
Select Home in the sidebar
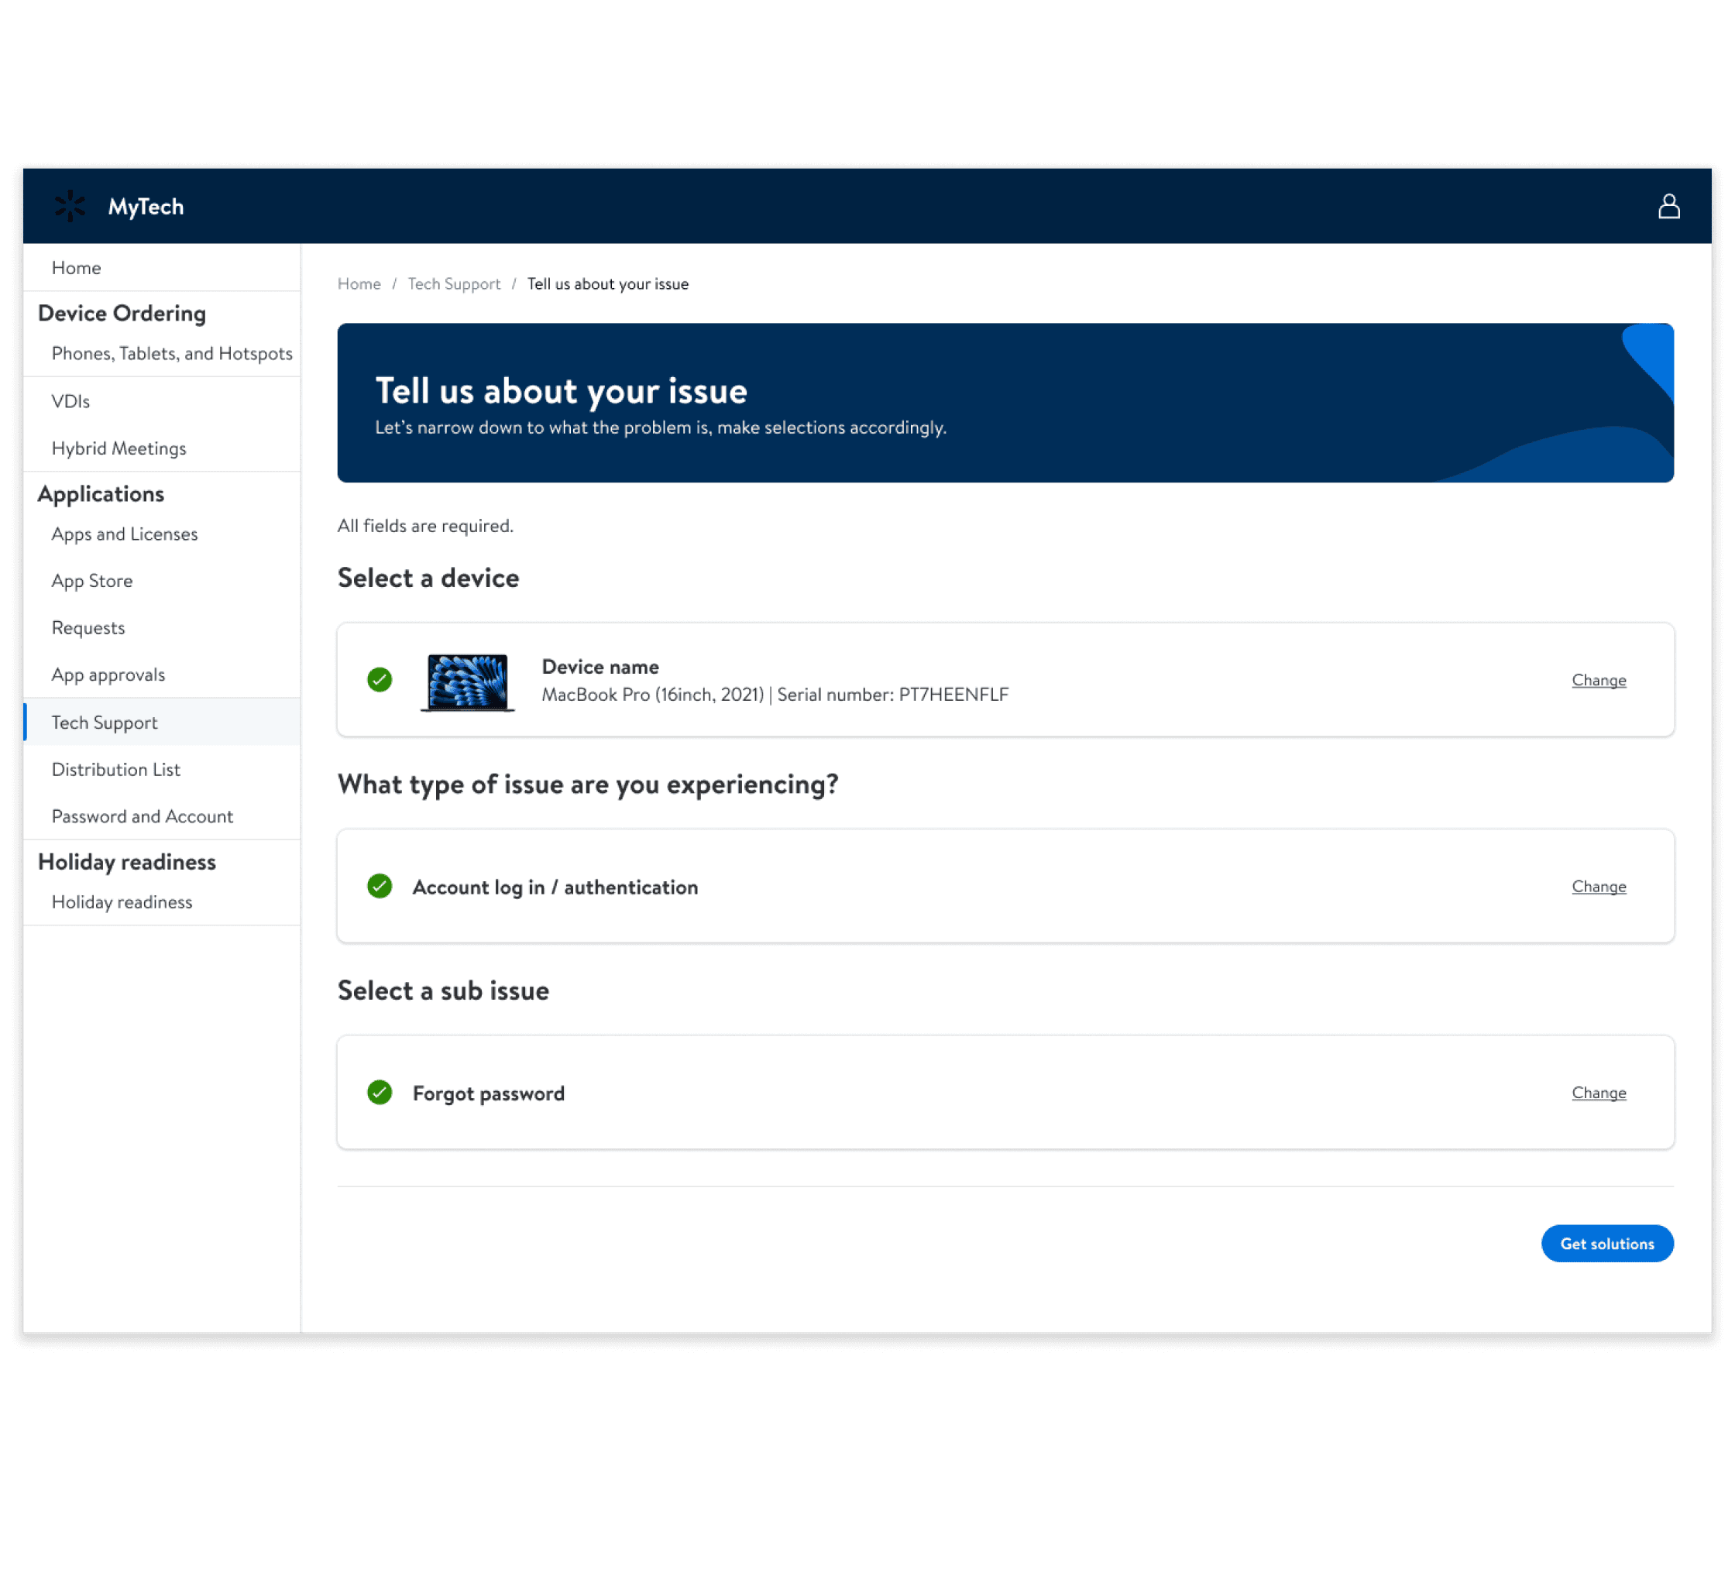click(76, 268)
